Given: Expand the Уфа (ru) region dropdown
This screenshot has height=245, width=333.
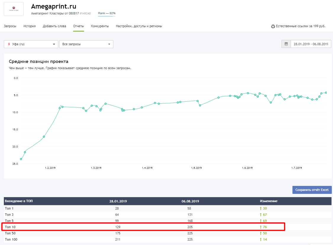Looking at the screenshot, I should click(31, 44).
